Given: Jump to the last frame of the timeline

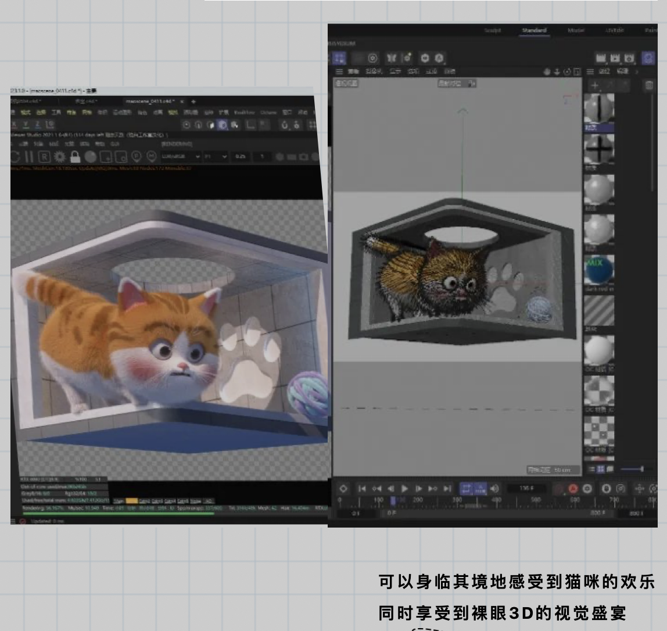Looking at the screenshot, I should (447, 489).
